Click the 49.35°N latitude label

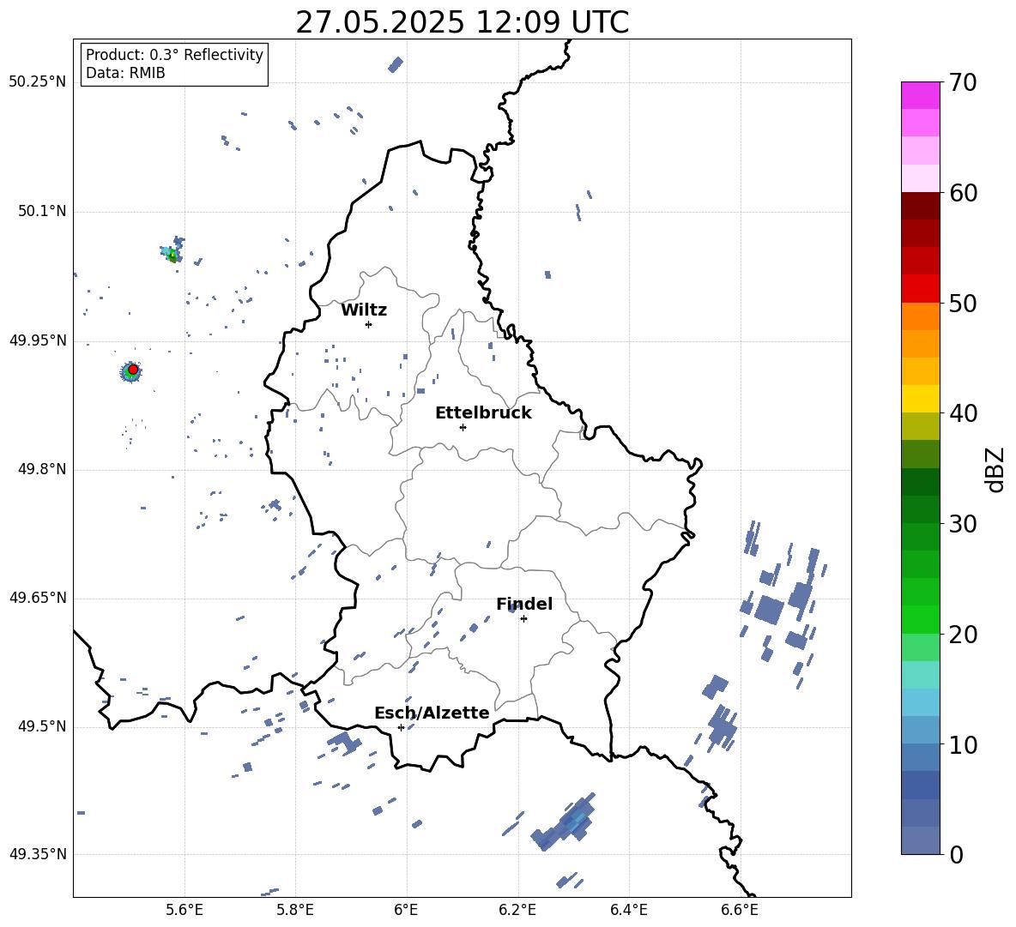pos(38,854)
